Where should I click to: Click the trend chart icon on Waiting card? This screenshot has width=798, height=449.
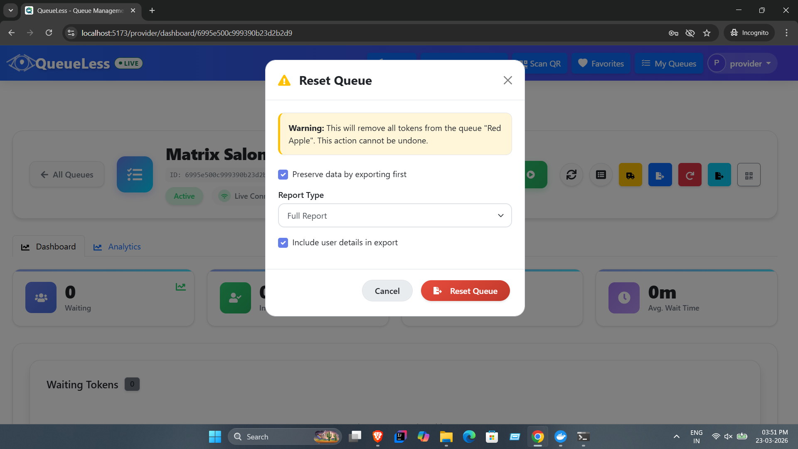click(180, 287)
